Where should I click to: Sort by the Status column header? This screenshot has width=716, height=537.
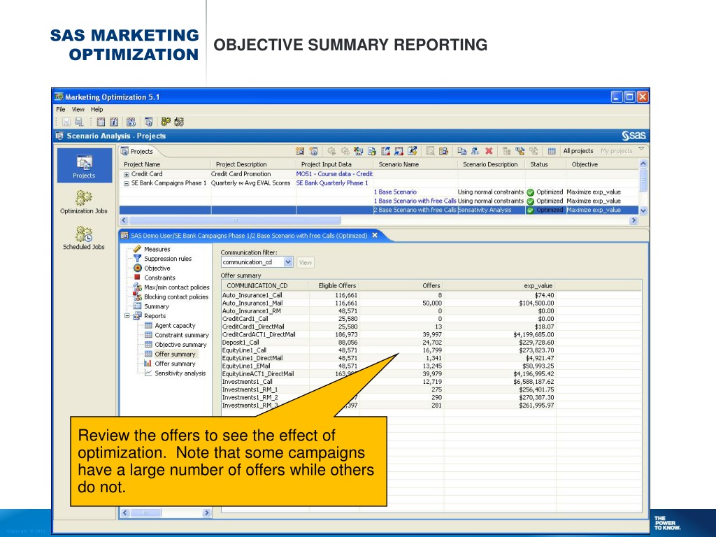click(539, 164)
